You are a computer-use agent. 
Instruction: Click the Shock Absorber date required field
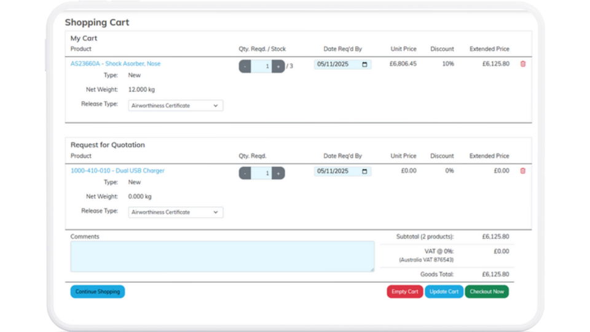(335, 65)
